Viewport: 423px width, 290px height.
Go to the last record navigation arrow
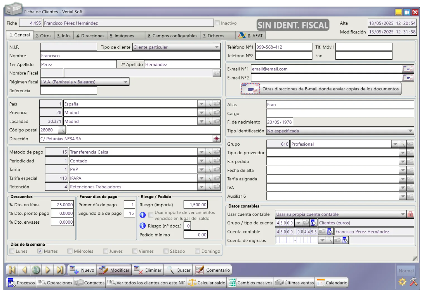[x=60, y=270]
